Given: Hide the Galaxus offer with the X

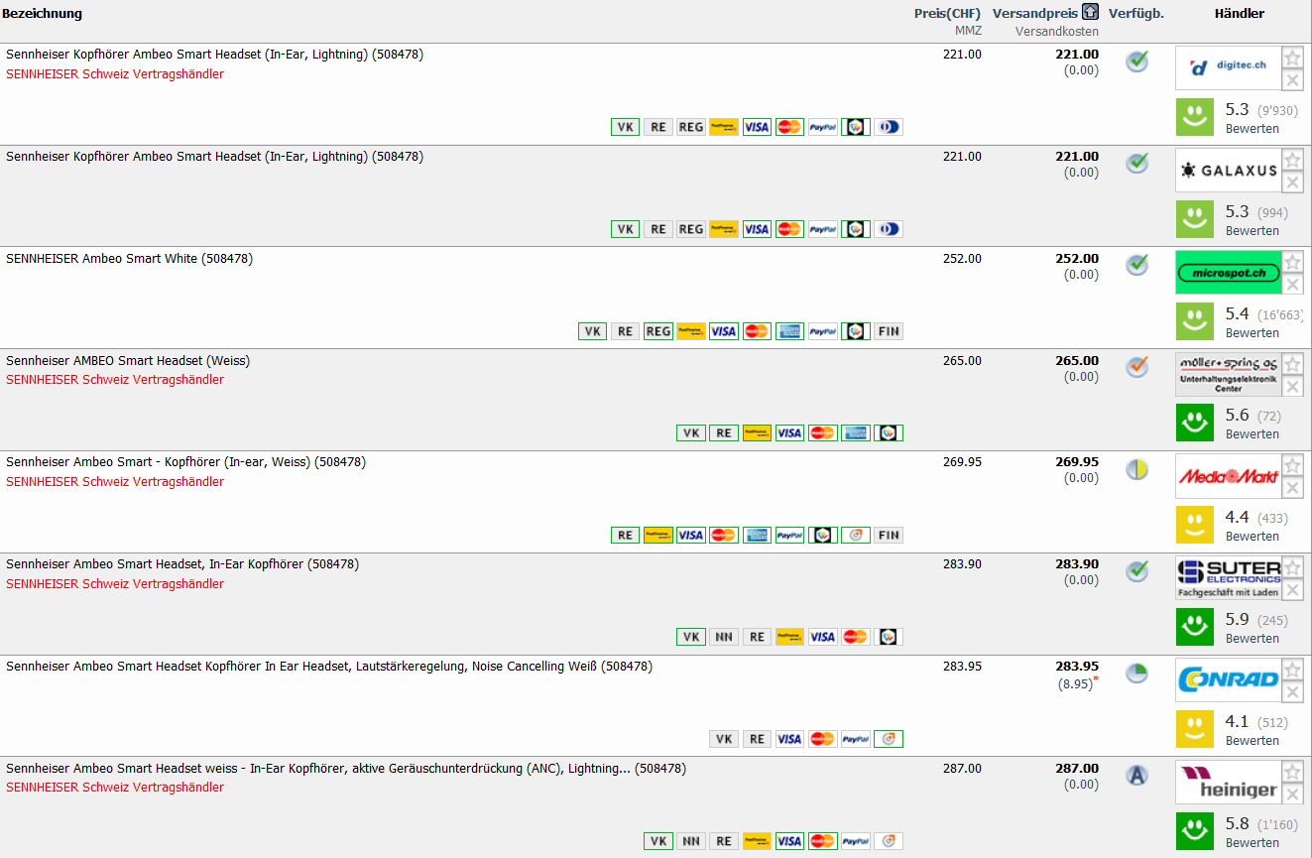Looking at the screenshot, I should [1292, 183].
